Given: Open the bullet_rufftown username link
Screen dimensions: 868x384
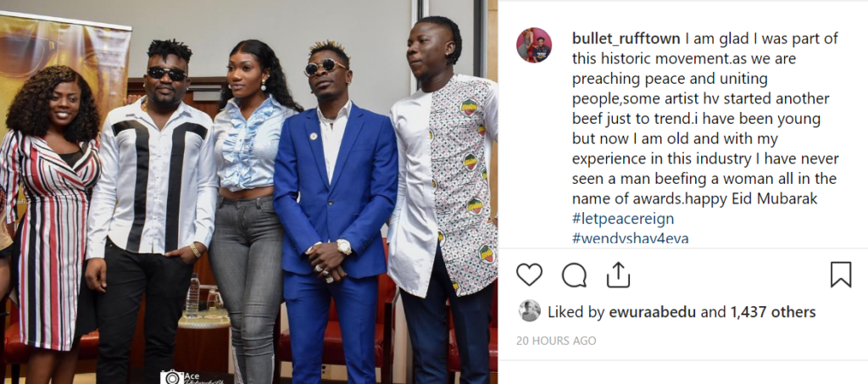Looking at the screenshot, I should tap(626, 38).
